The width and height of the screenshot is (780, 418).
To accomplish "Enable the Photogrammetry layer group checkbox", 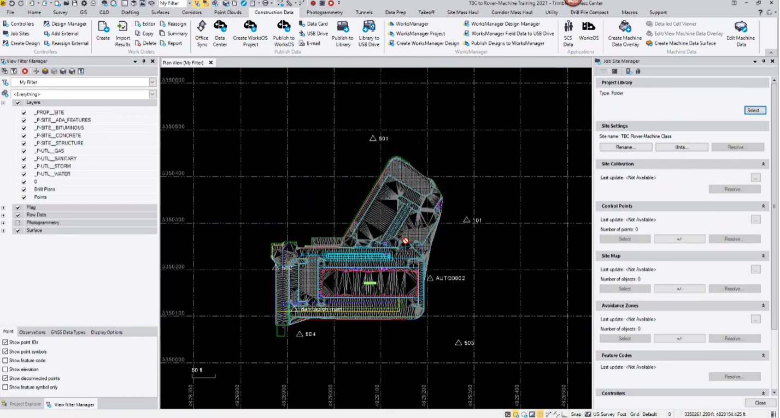I will [x=17, y=222].
